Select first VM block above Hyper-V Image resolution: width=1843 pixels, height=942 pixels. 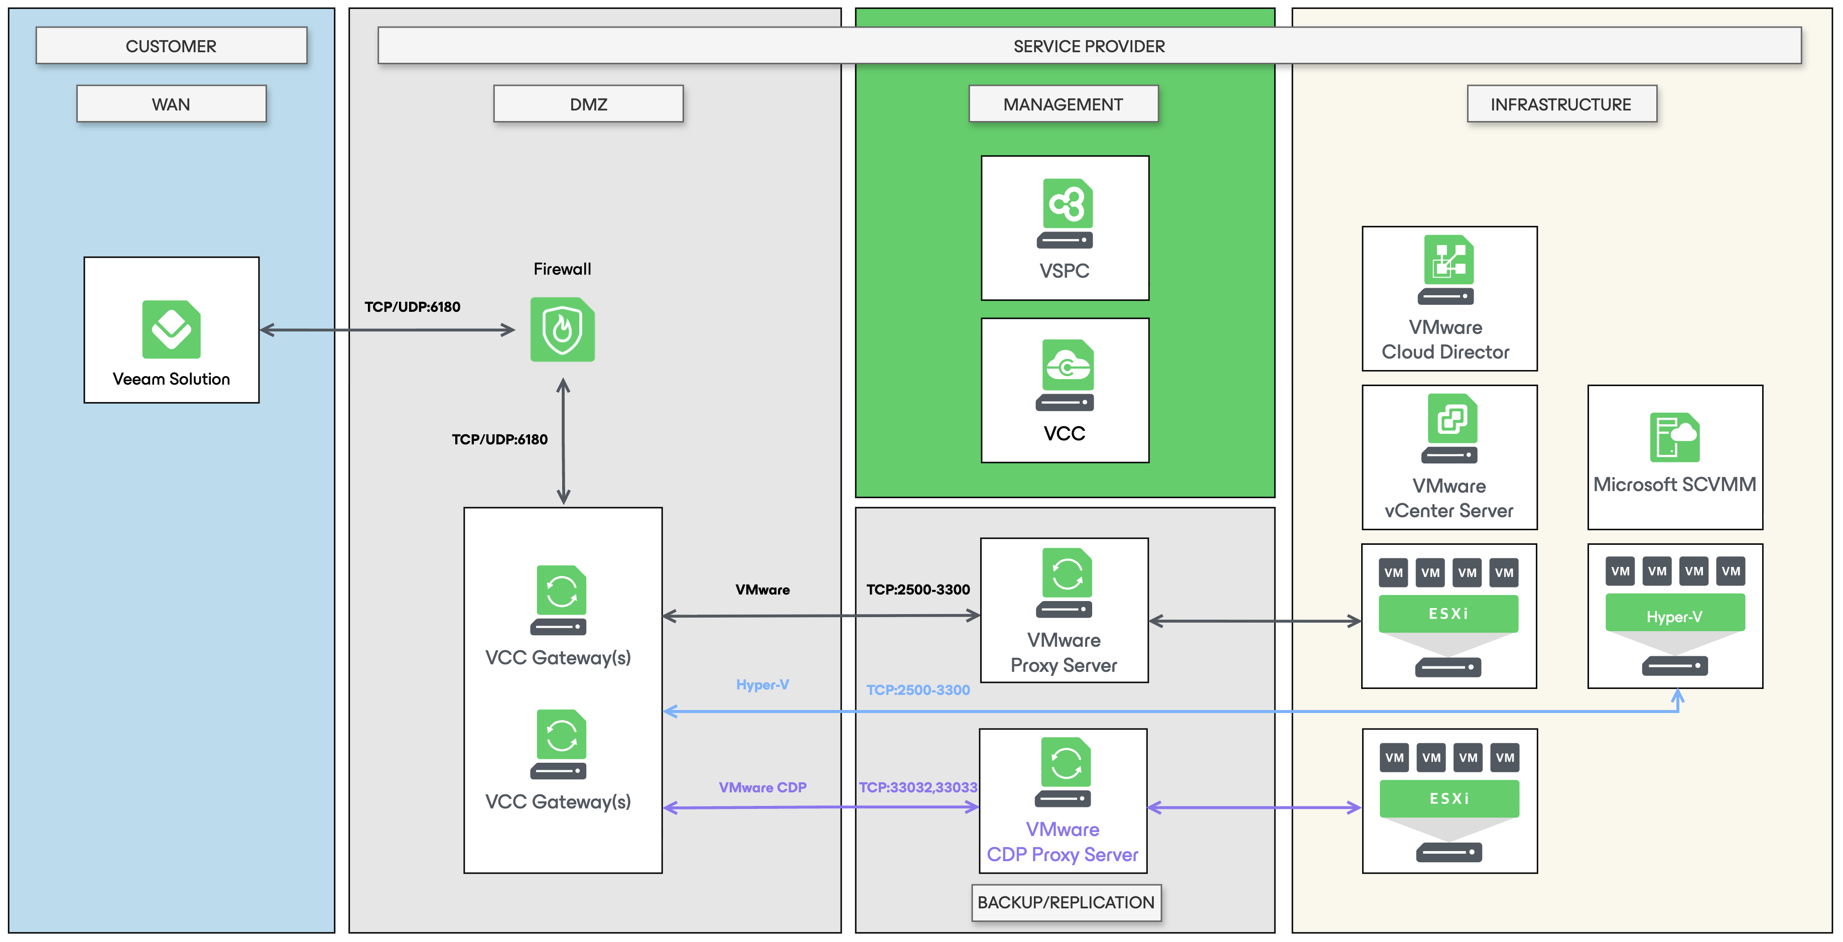coord(1621,571)
